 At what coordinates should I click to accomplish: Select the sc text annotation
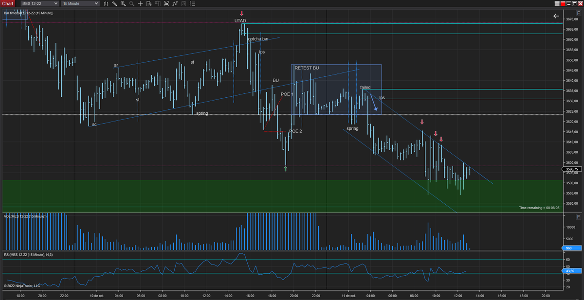(94, 124)
